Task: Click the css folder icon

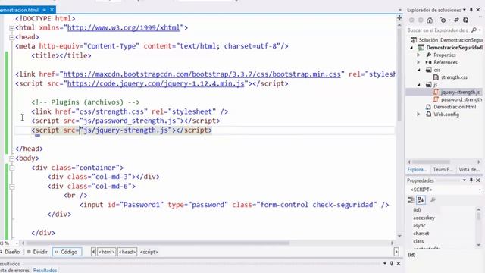Action: click(x=428, y=70)
